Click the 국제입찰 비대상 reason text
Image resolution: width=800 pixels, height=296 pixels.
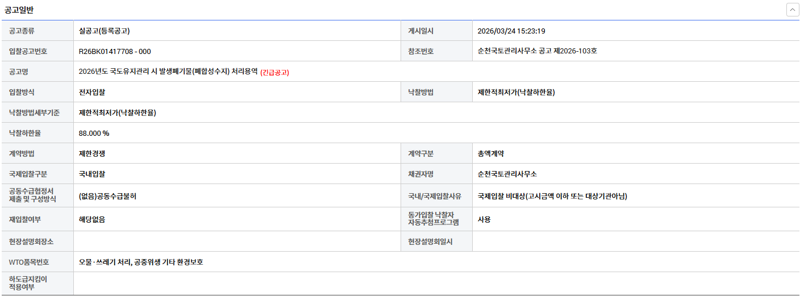click(x=552, y=196)
